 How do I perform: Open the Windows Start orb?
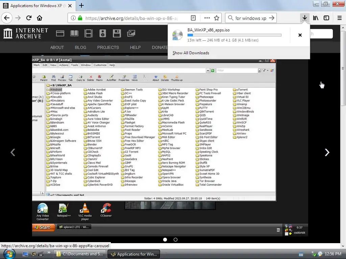[9, 254]
